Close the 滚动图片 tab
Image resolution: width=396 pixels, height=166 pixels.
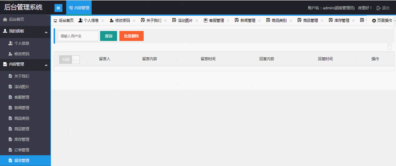coord(197,21)
